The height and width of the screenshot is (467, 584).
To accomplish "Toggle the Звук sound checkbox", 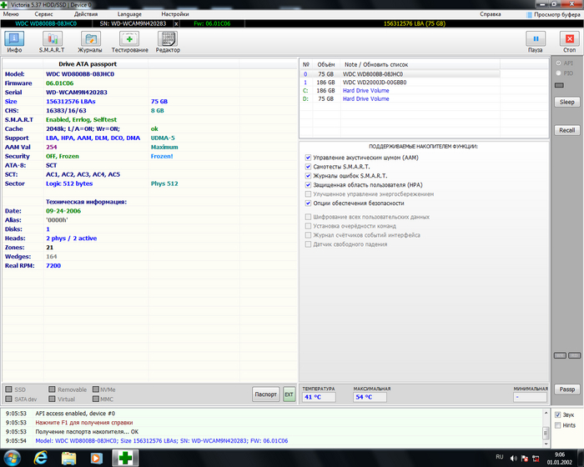I will pyautogui.click(x=558, y=414).
